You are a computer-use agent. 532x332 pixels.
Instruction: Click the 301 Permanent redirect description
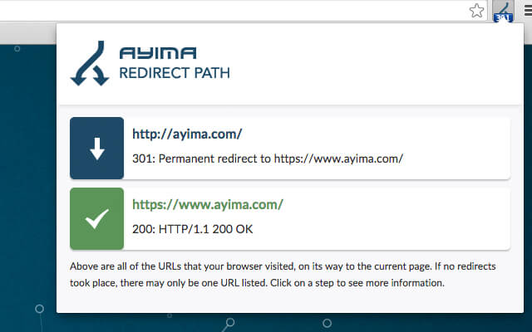point(268,158)
